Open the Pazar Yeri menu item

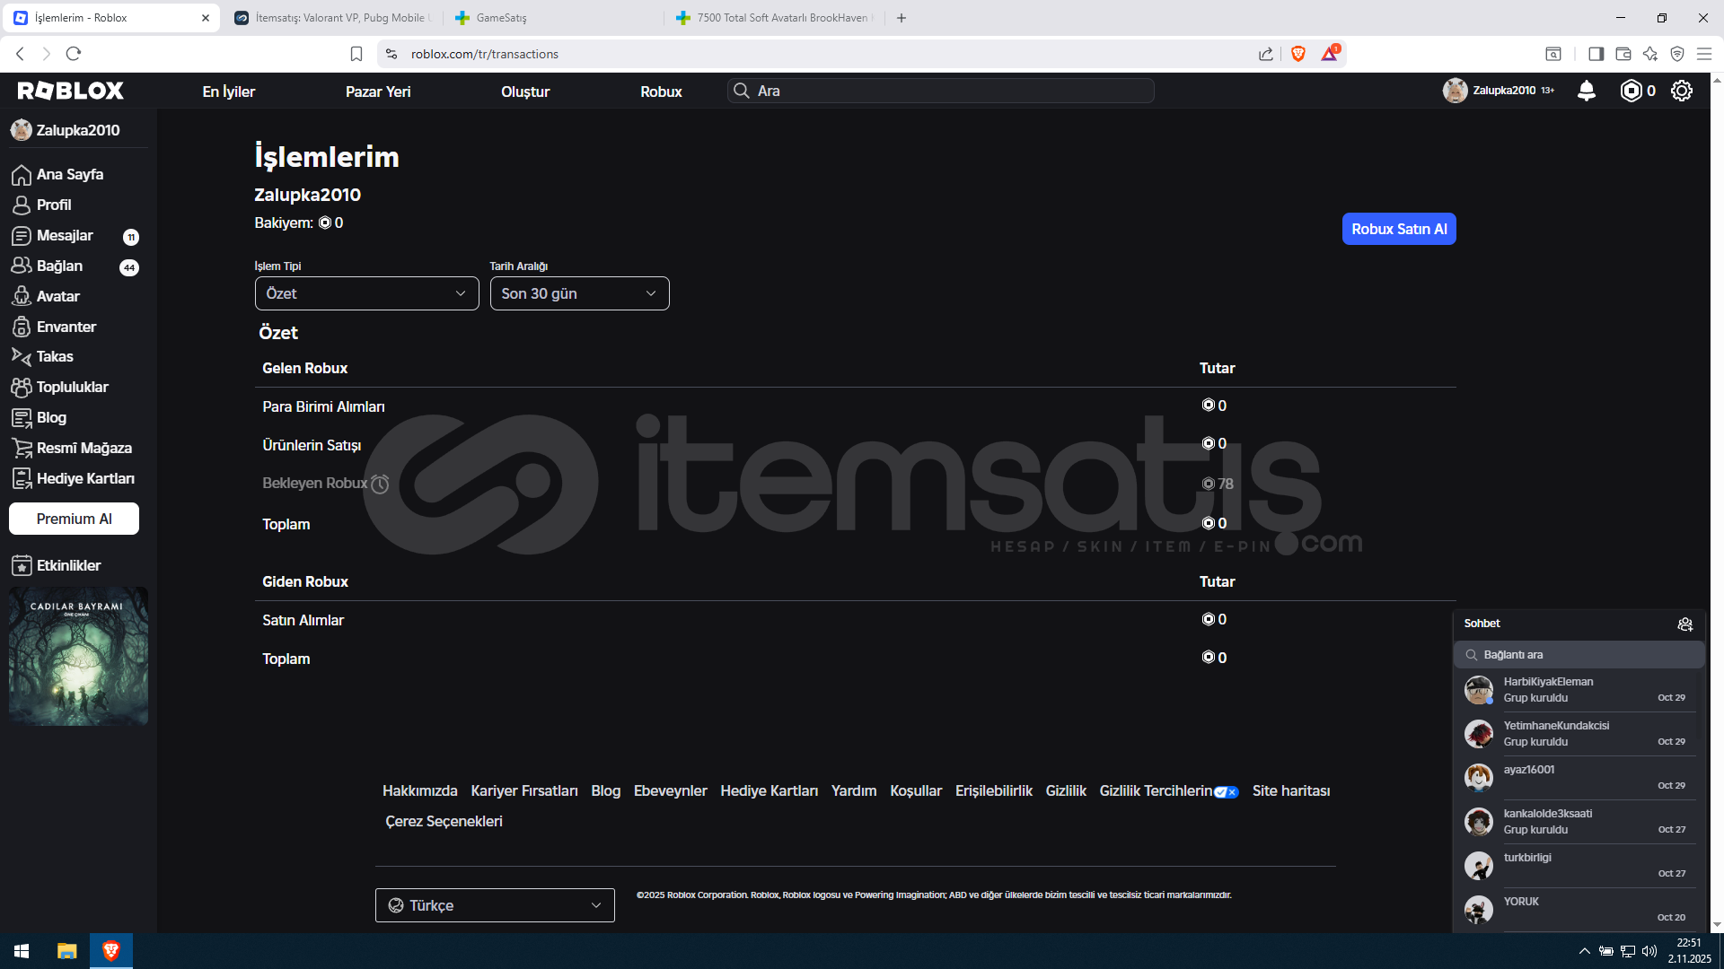click(378, 92)
